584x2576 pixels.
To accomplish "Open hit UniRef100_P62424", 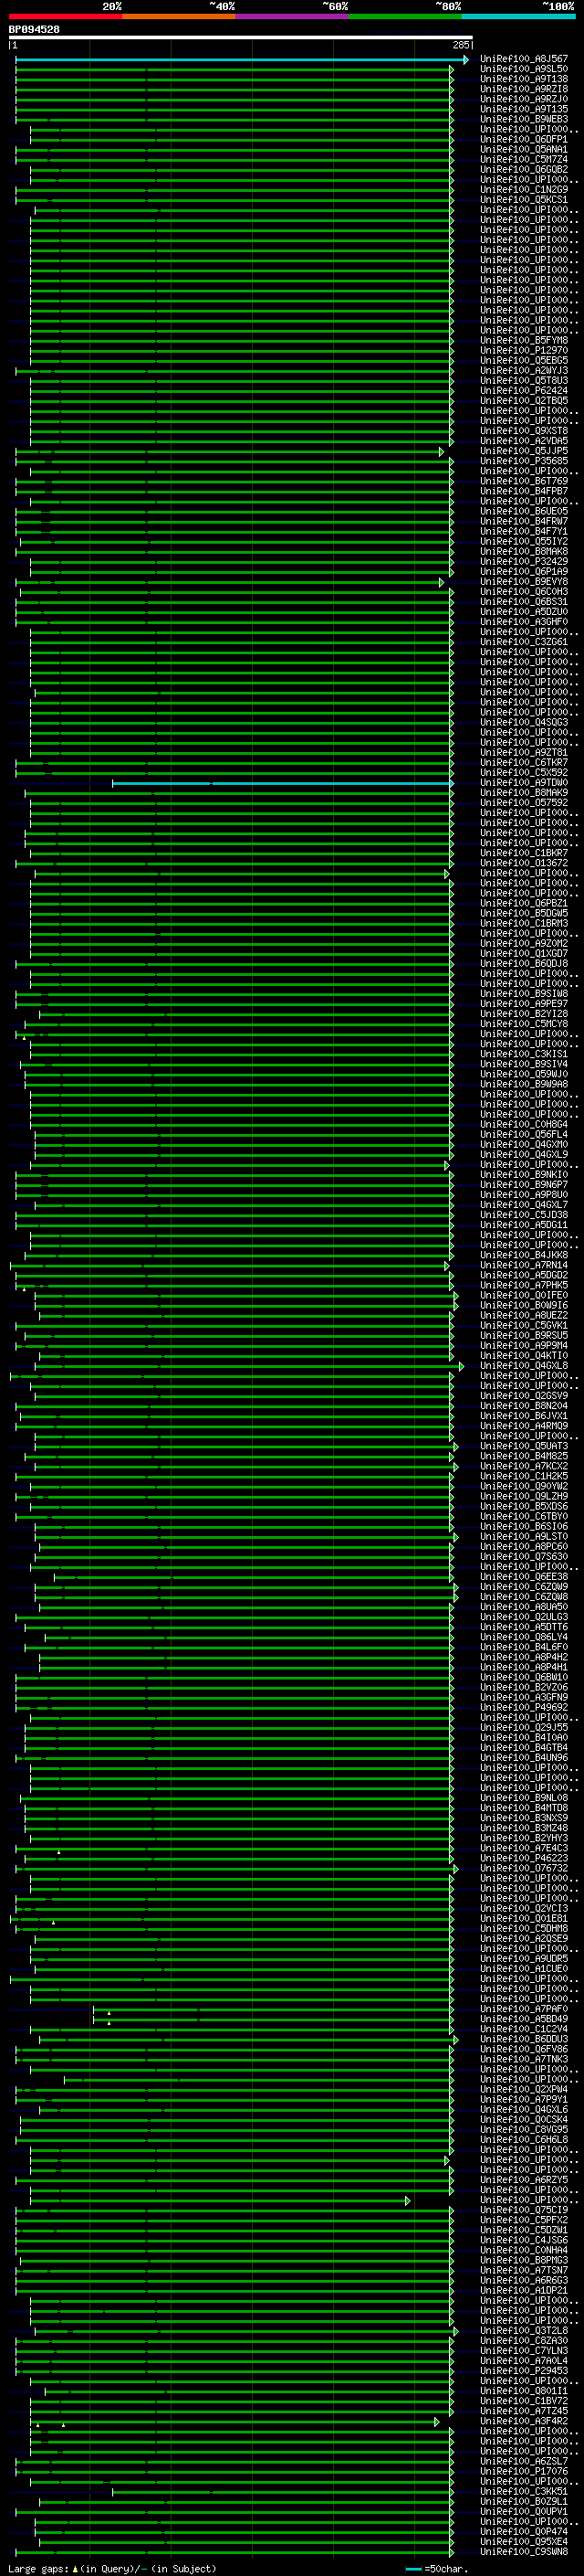I will [524, 391].
